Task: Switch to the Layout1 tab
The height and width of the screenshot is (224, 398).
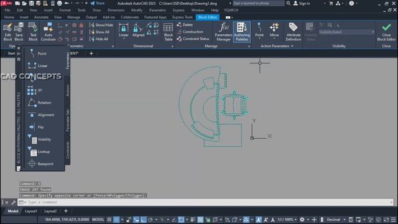Action: coord(31,211)
